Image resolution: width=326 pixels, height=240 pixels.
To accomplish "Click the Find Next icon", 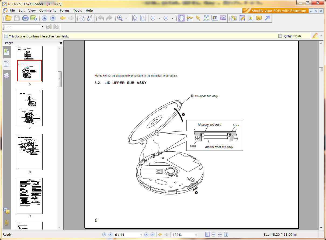I will click(56, 27).
